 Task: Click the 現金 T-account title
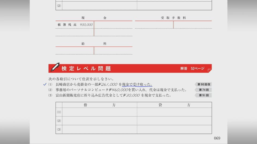[x=94, y=18]
